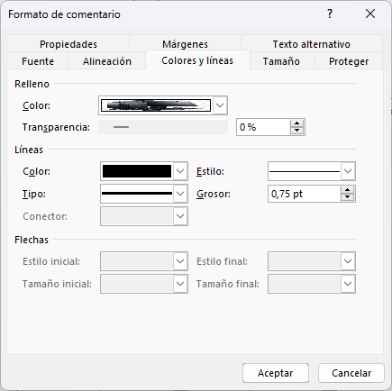This screenshot has width=392, height=391.
Task: Open the Alineación tab
Action: 107,61
